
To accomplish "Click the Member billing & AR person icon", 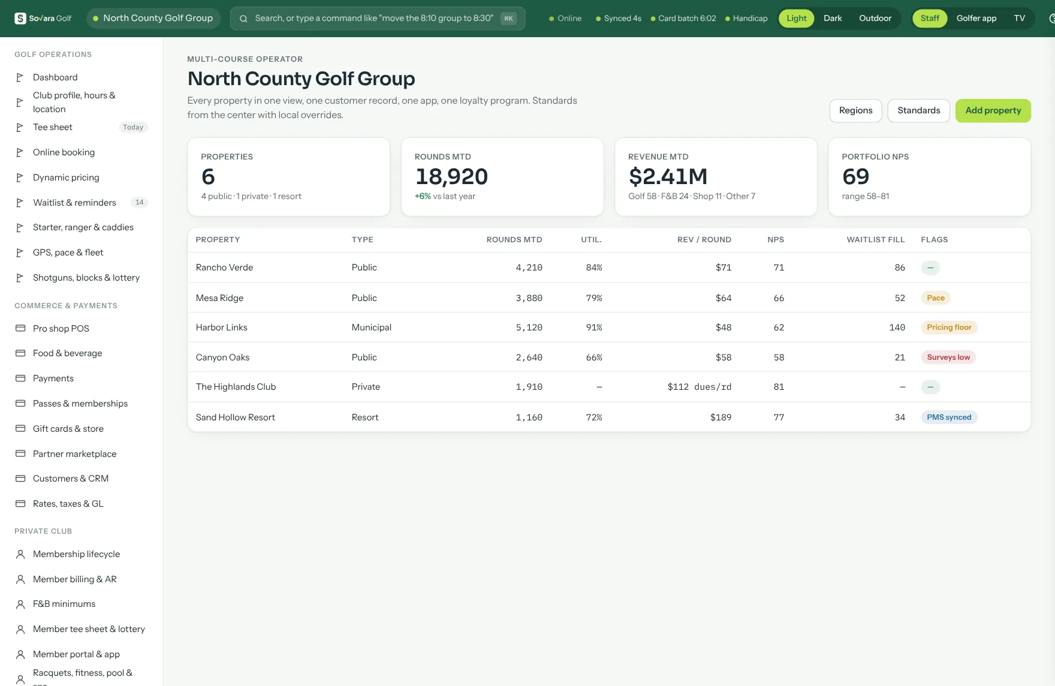I will [x=20, y=579].
